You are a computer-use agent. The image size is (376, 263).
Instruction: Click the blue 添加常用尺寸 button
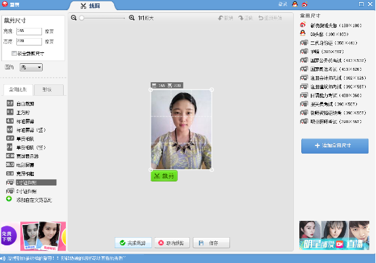point(335,146)
